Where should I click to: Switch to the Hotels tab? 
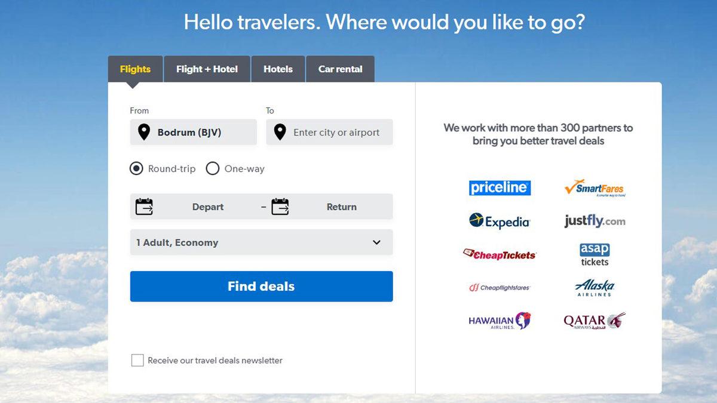(278, 69)
